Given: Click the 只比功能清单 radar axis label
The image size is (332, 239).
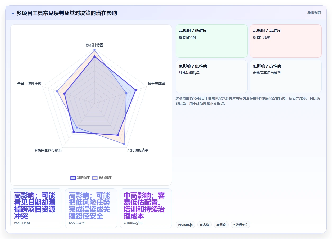Looking at the screenshot, I should point(138,150).
